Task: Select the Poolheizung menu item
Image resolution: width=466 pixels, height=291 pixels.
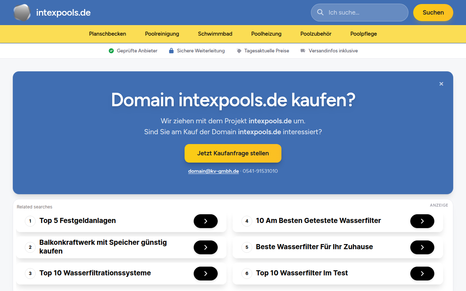Action: (266, 34)
